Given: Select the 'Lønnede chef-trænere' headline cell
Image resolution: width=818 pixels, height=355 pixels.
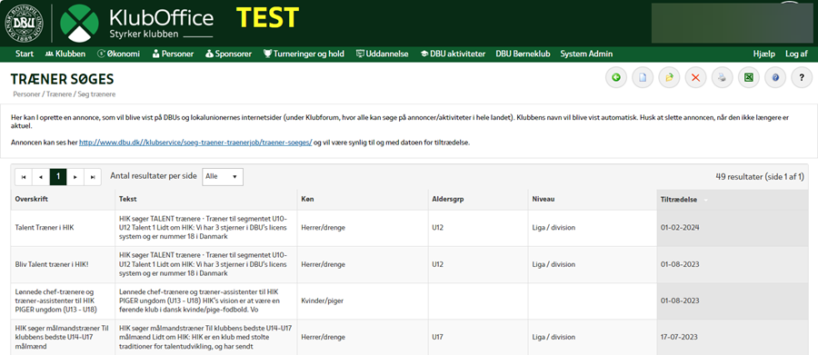Looking at the screenshot, I should coord(63,301).
